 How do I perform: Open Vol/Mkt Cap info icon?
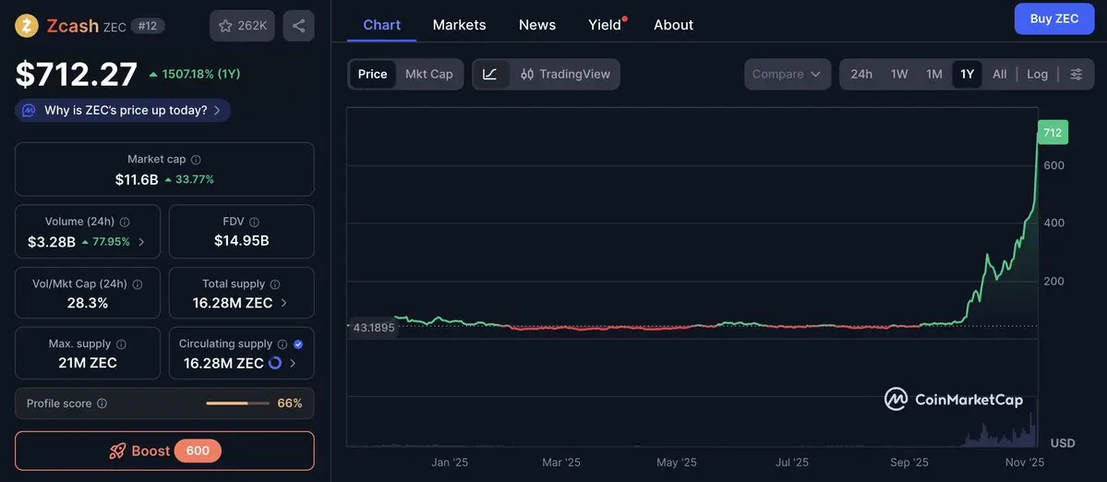tap(138, 283)
